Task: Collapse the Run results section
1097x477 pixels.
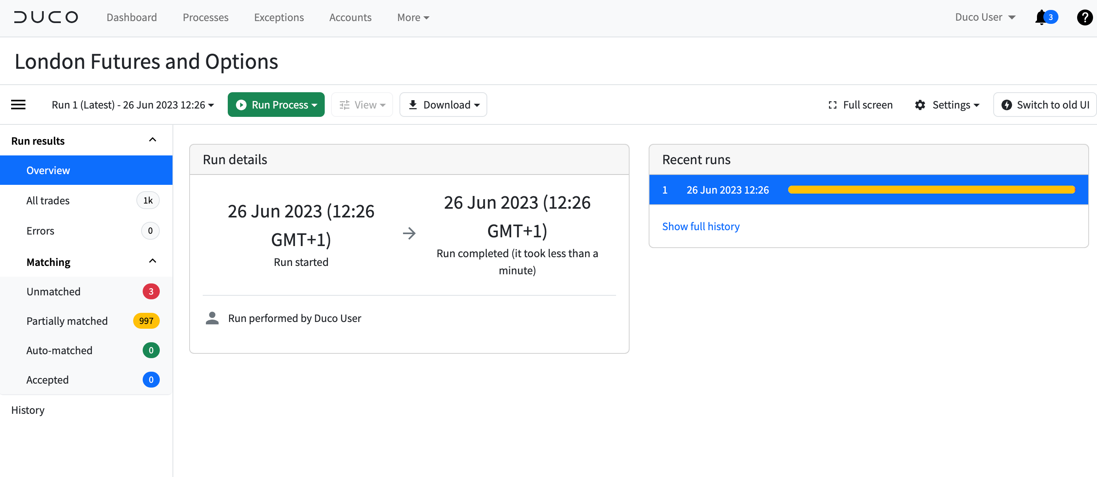Action: tap(153, 140)
